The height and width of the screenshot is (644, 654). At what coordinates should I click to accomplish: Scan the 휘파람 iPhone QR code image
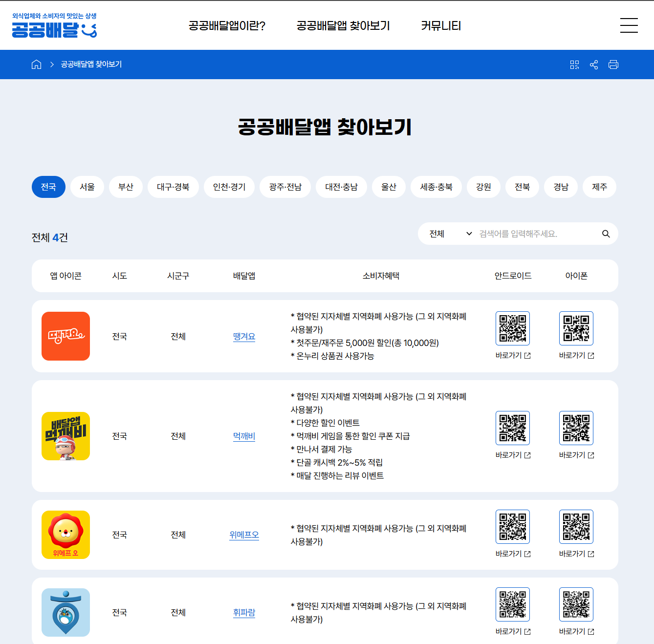point(576,604)
